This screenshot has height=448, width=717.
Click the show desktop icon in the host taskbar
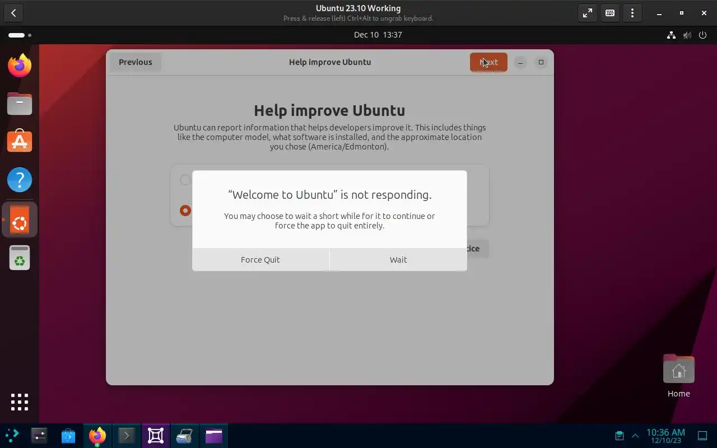click(x=702, y=436)
